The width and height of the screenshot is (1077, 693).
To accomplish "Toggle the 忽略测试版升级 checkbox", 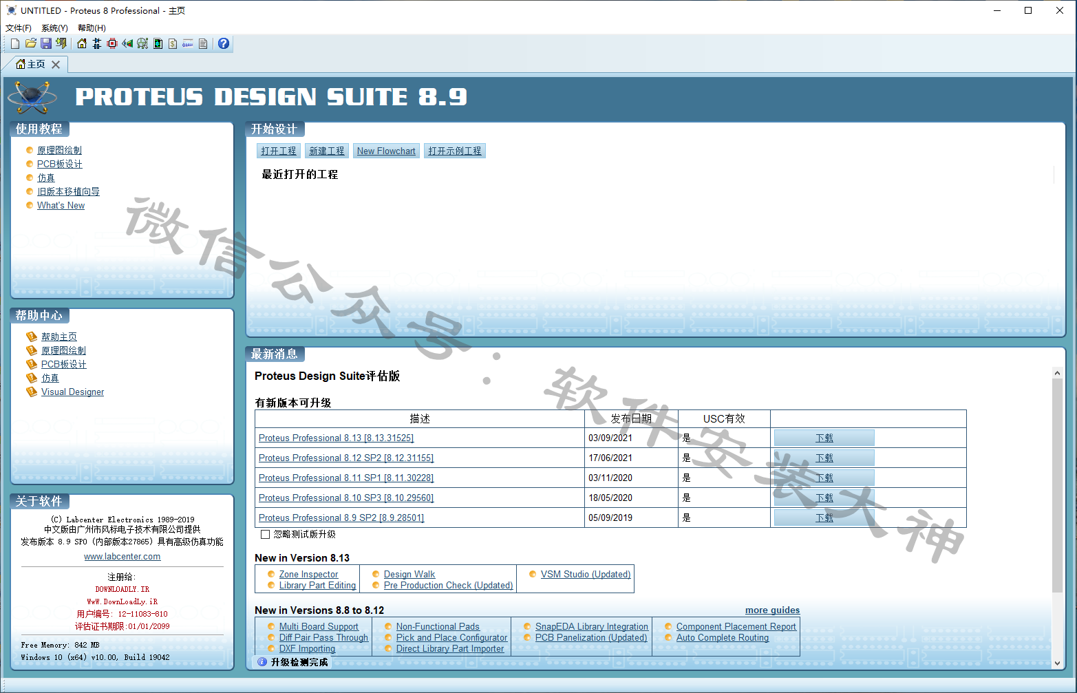I will coord(265,534).
